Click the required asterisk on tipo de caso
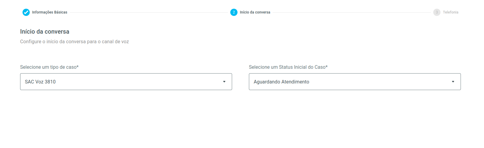This screenshot has width=484, height=148. pos(77,66)
